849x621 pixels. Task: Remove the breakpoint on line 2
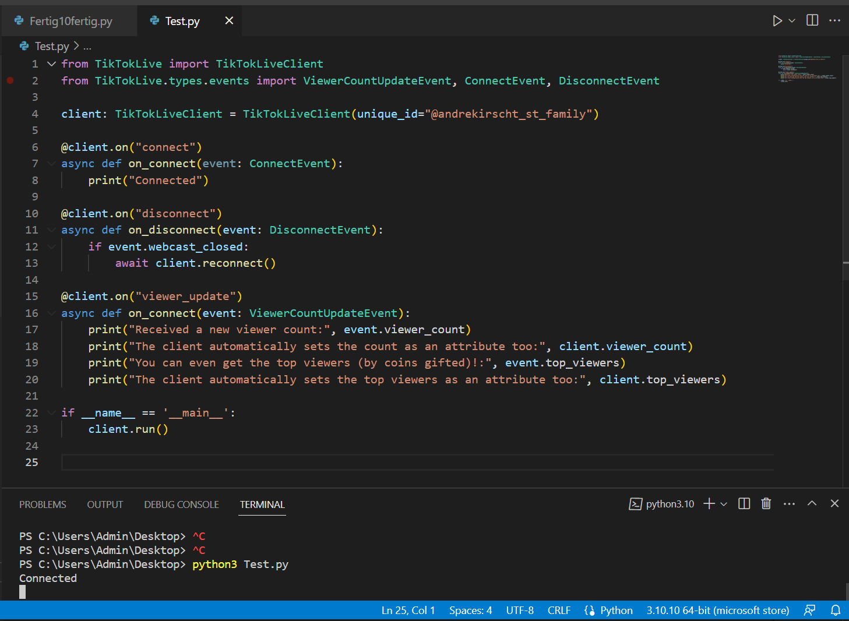[10, 80]
